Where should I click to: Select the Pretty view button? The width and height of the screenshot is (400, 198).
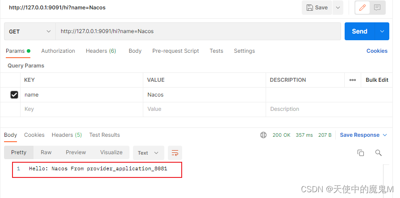pos(19,152)
